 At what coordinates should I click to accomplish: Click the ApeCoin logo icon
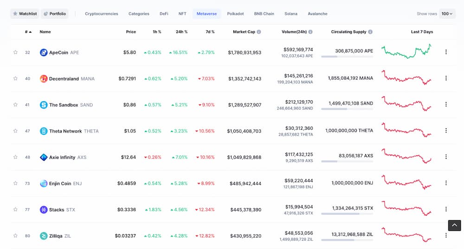pos(44,52)
